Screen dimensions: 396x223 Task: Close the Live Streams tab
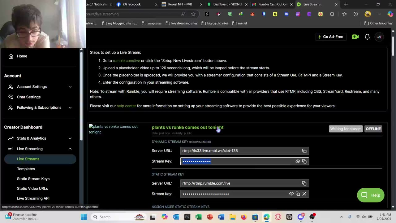(336, 4)
